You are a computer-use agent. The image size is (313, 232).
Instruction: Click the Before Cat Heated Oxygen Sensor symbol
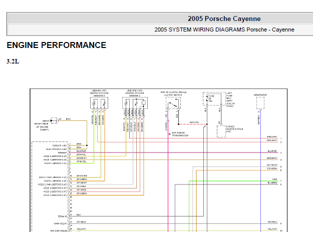coord(135,103)
